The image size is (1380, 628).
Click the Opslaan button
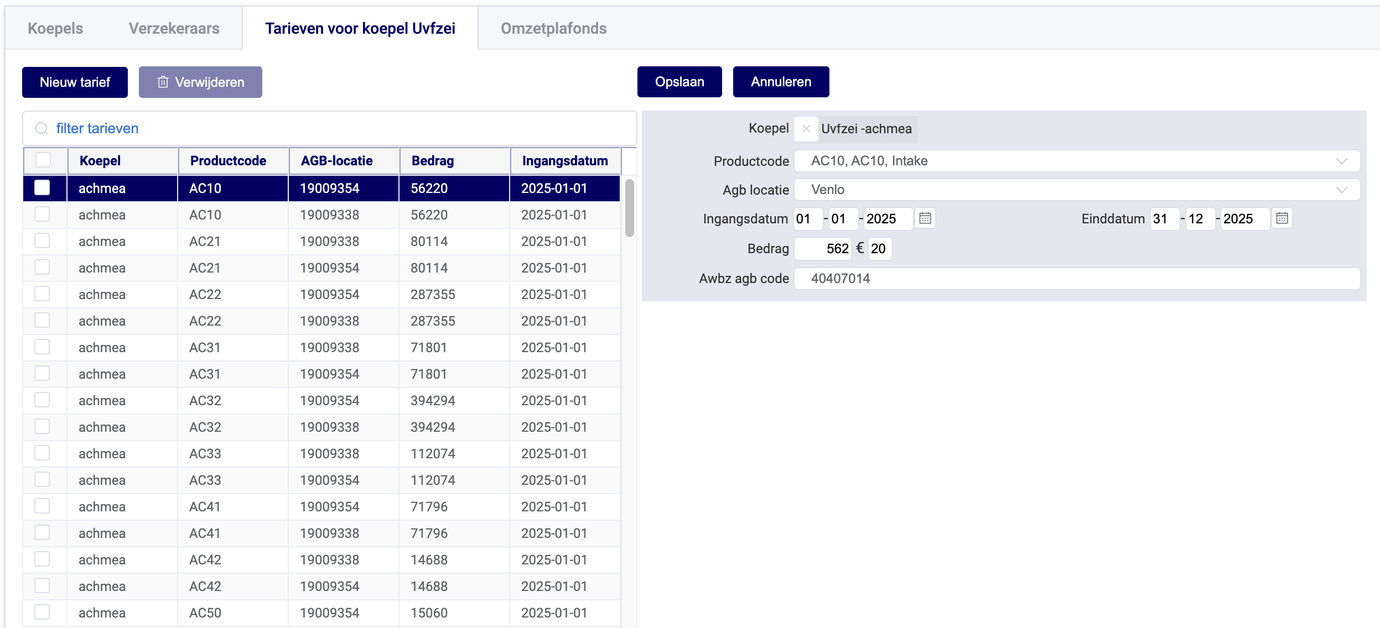(679, 82)
